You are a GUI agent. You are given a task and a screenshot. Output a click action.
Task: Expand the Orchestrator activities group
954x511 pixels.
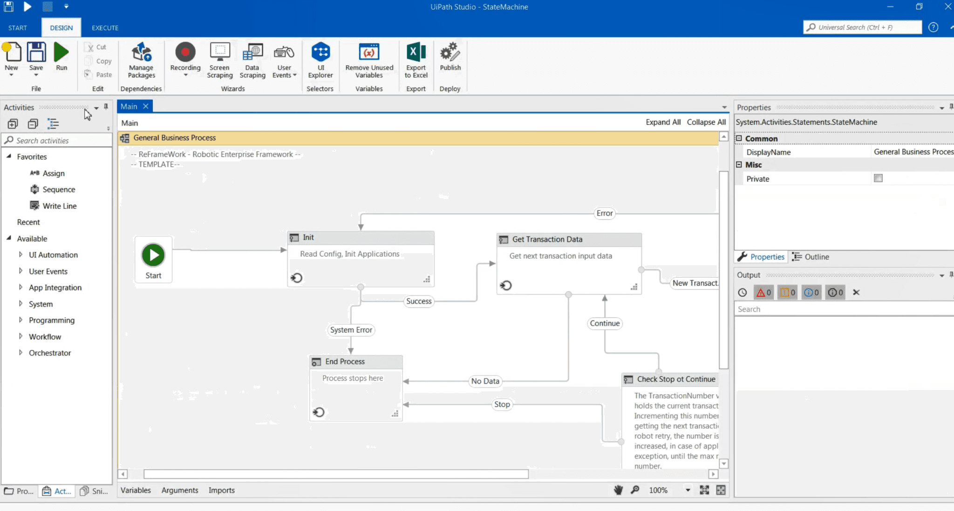(20, 353)
